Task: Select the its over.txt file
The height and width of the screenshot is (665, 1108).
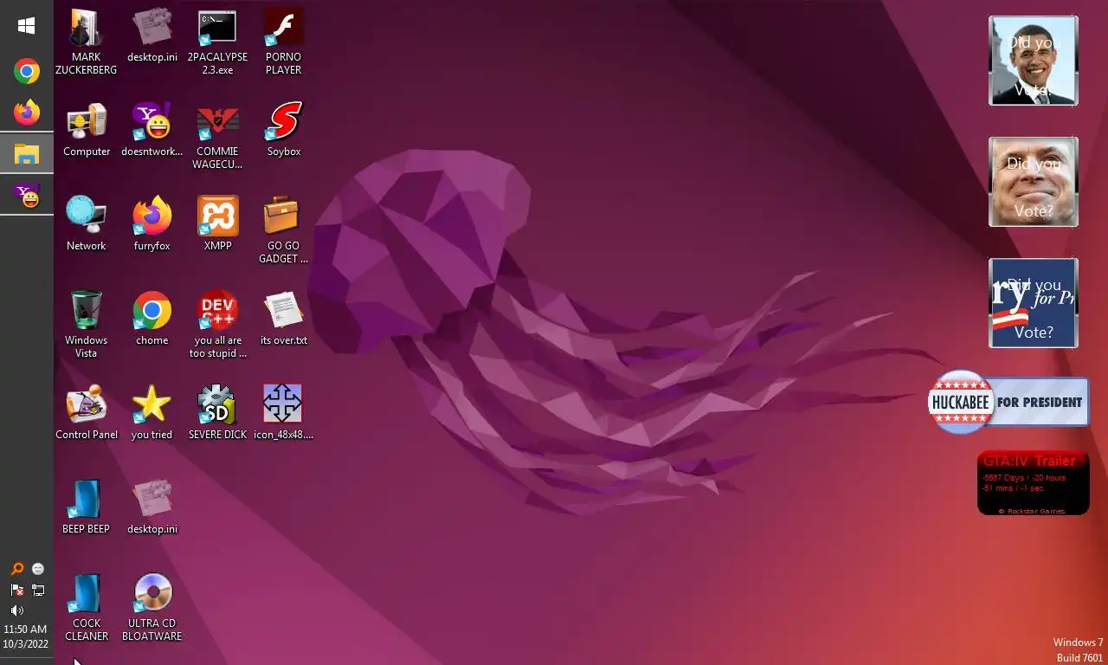Action: coord(284,319)
